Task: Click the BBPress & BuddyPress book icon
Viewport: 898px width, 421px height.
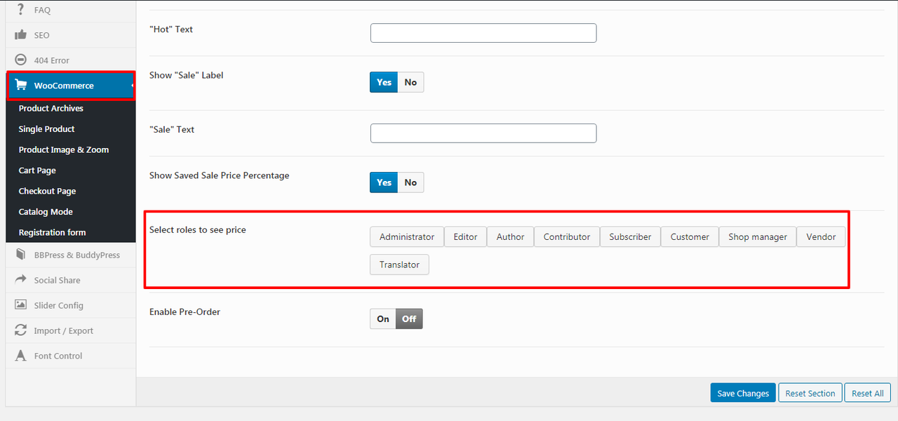Action: click(20, 255)
